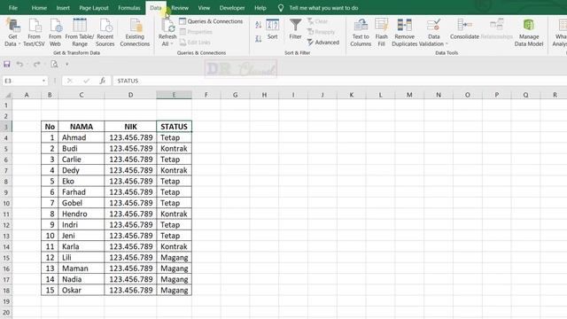
Task: Select the NAMA header cell
Action: pos(82,127)
